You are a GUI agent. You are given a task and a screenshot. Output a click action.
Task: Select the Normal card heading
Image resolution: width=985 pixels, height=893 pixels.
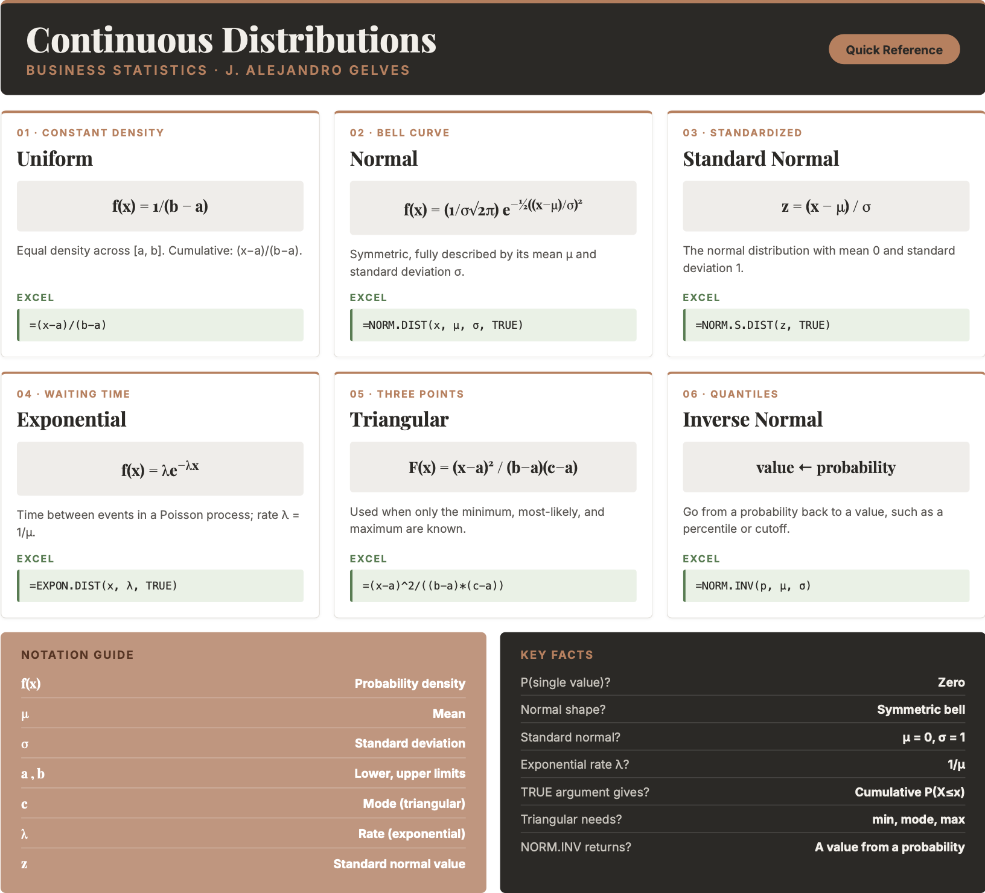pyautogui.click(x=384, y=159)
